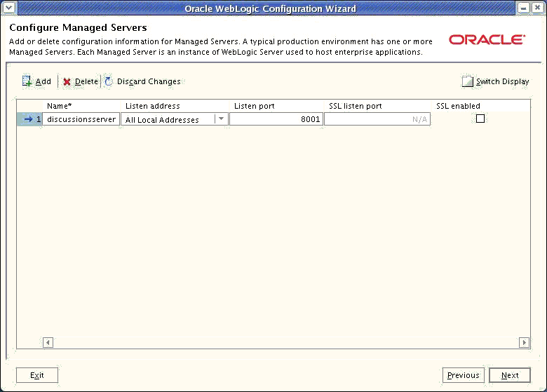The width and height of the screenshot is (547, 392).
Task: Click the Listen port field 8001
Action: (276, 119)
